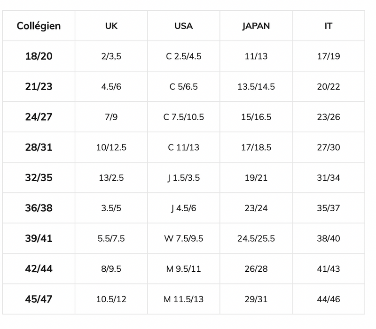
Task: Click the 28/31 size row label
Action: coord(39,147)
